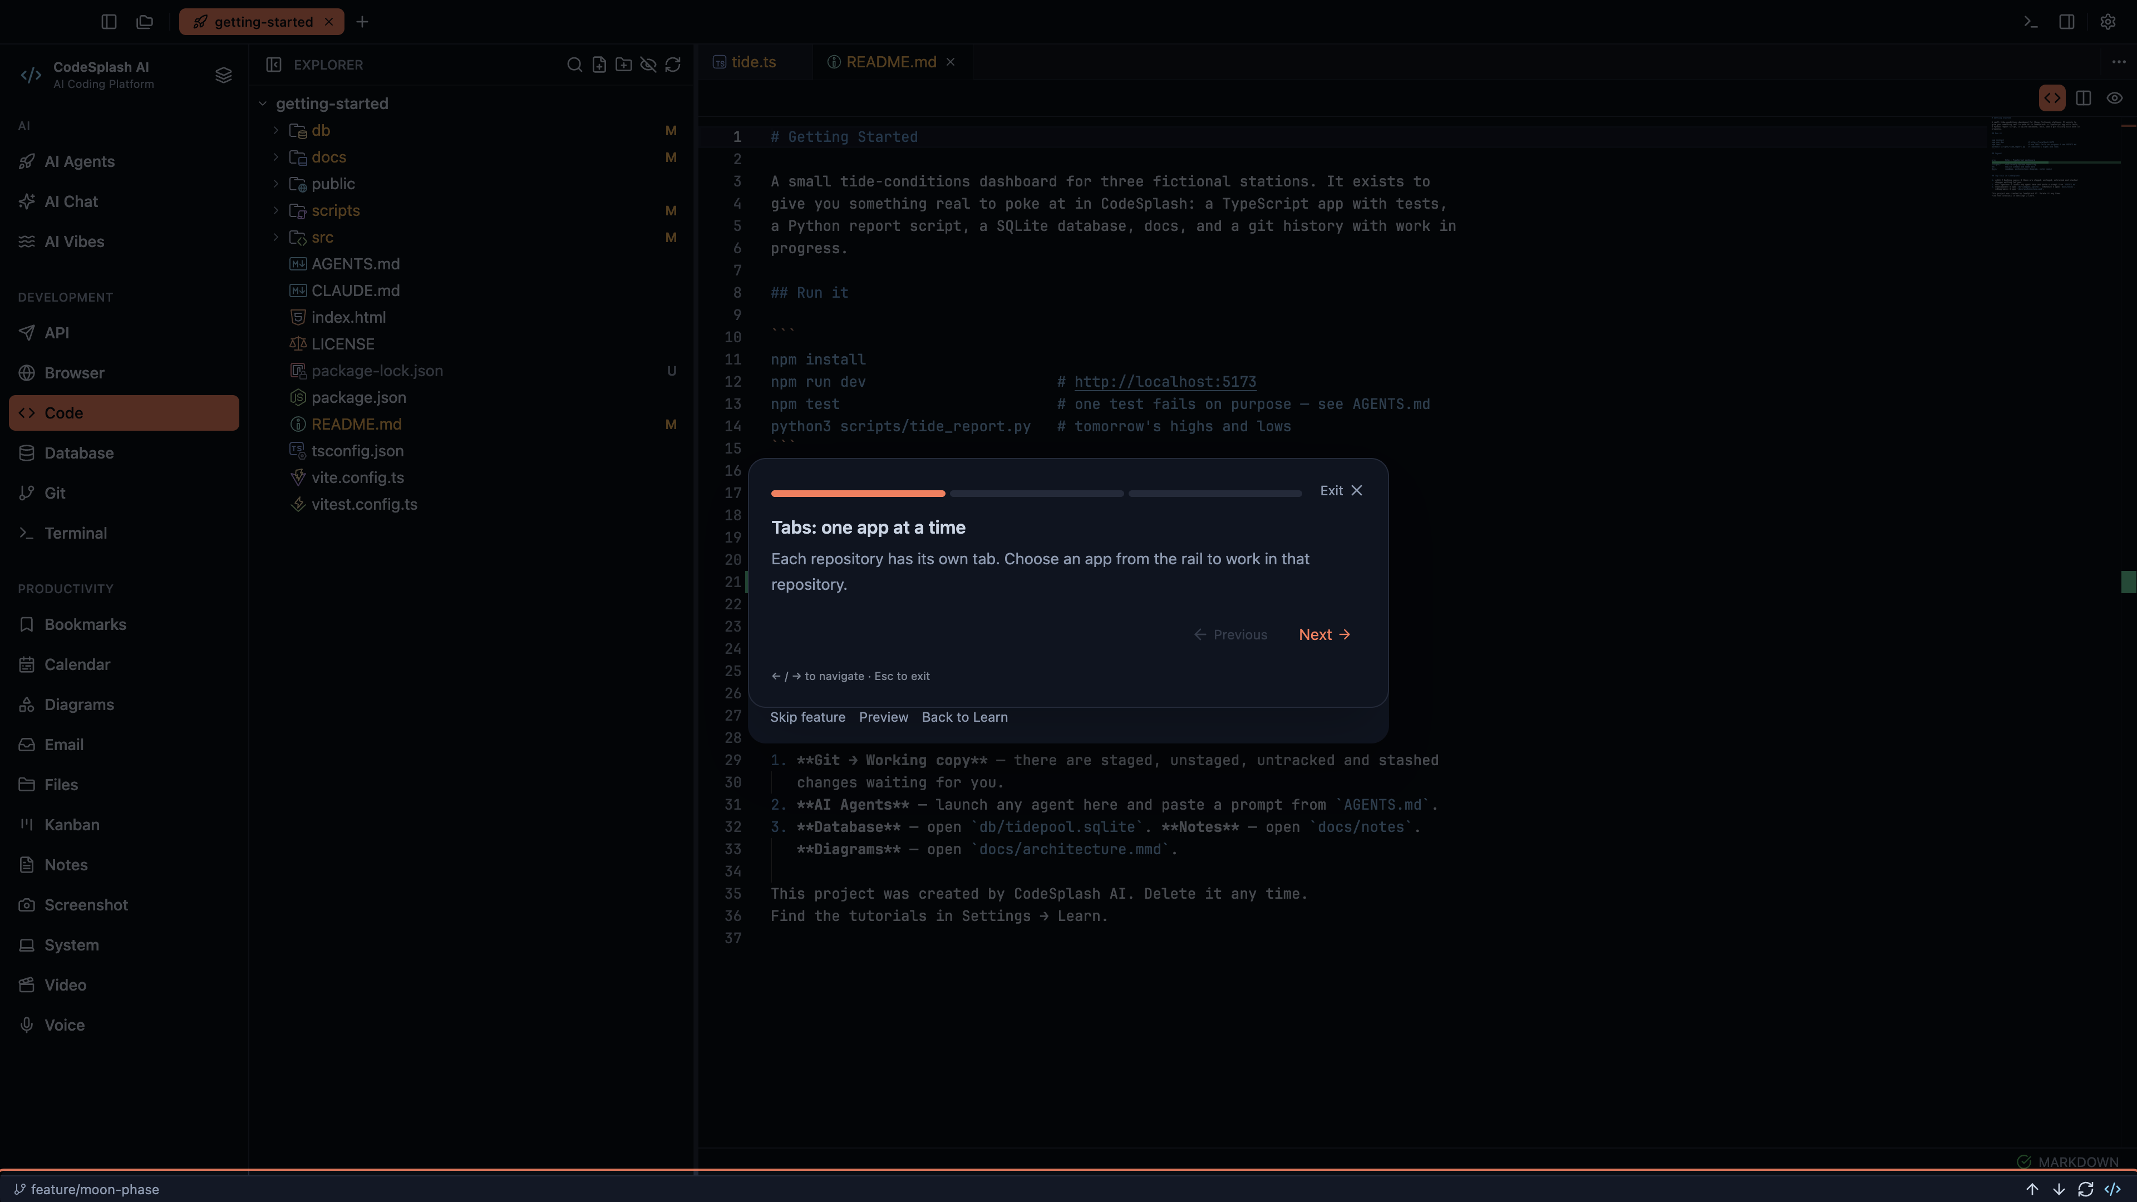The height and width of the screenshot is (1202, 2137).
Task: Toggle the left sidebar panel icon
Action: point(109,22)
